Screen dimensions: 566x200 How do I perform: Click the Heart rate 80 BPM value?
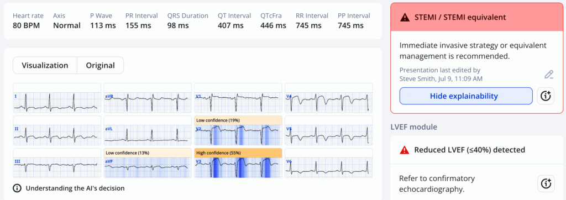(27, 25)
